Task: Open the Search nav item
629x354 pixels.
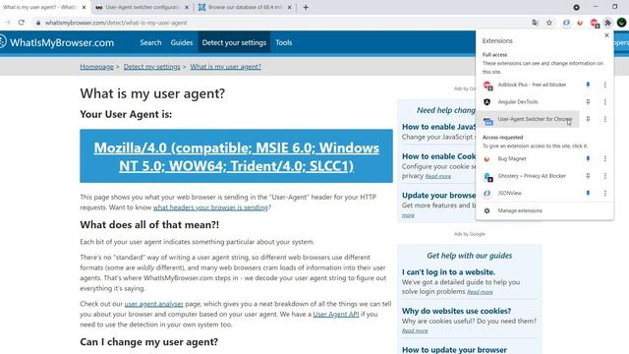Action: click(x=150, y=42)
